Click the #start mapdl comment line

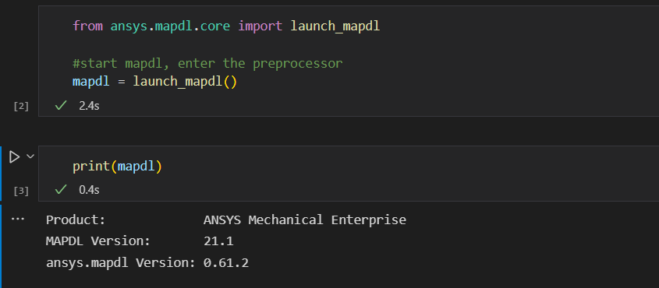(x=207, y=63)
